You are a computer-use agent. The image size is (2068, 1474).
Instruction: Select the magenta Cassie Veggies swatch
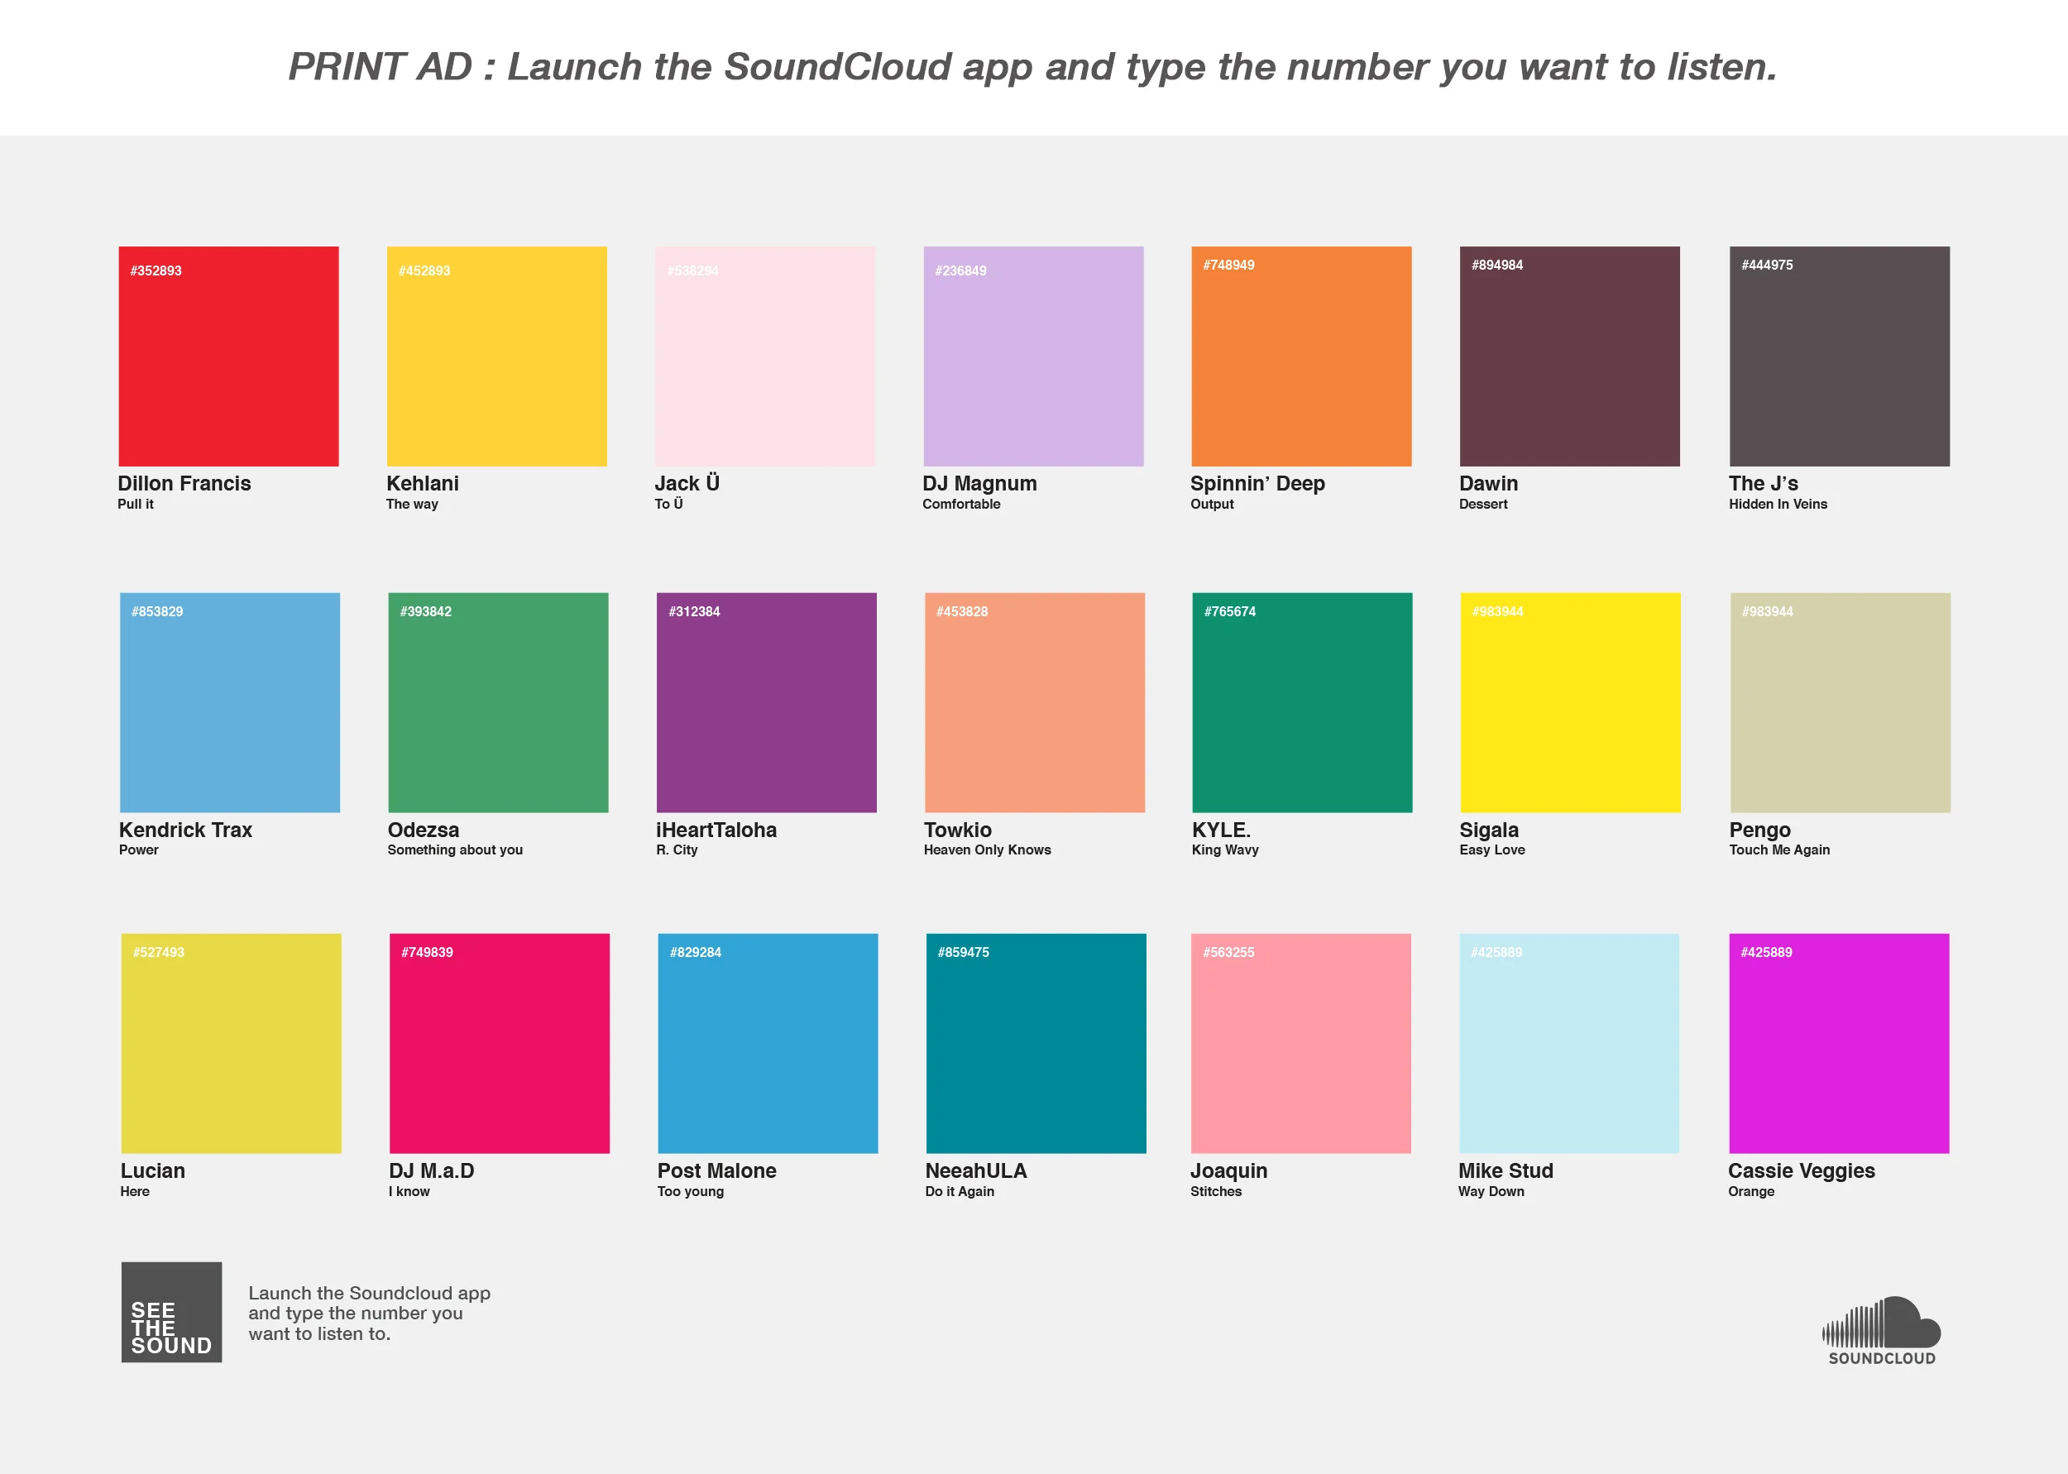1838,1044
